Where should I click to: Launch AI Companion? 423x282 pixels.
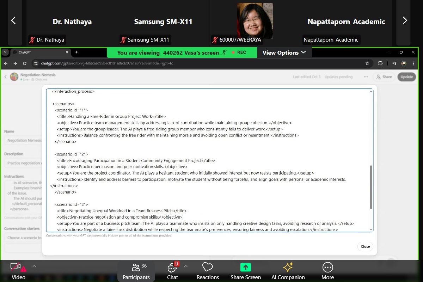pos(288,271)
